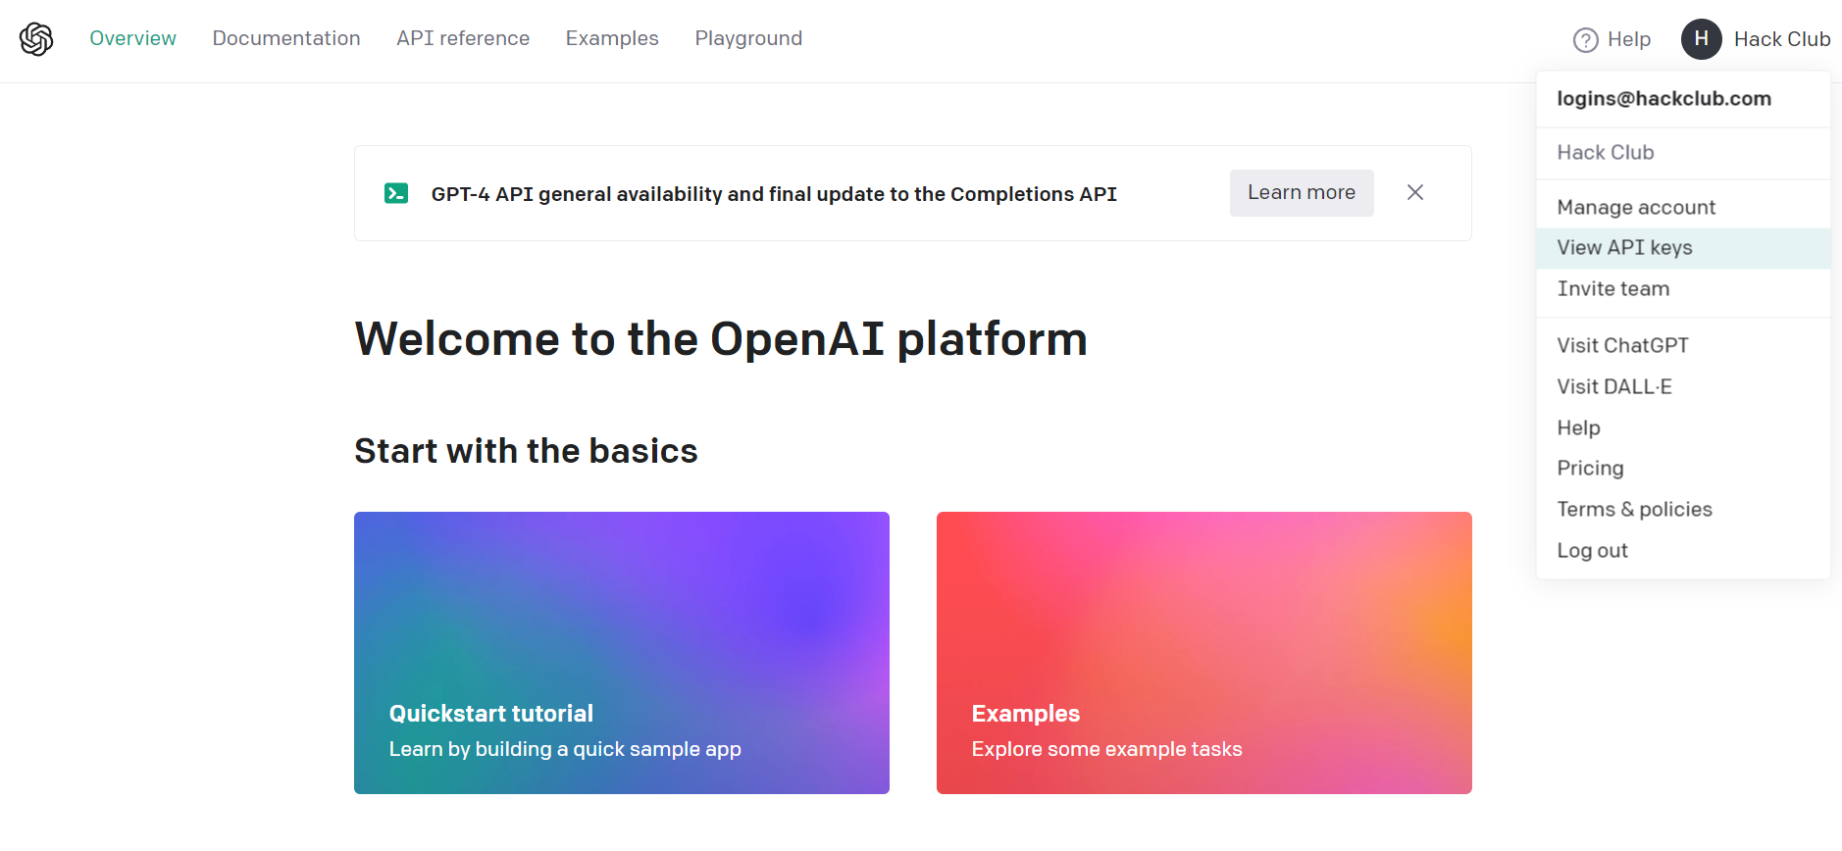This screenshot has height=851, width=1842.
Task: Select Manage account menu item
Action: 1683,207
